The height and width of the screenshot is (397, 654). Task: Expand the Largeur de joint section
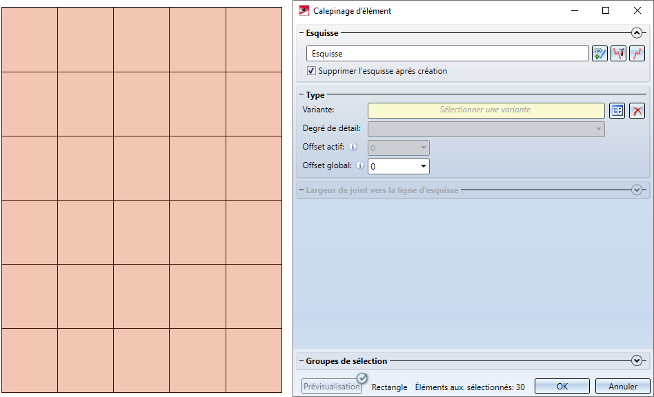click(x=637, y=190)
